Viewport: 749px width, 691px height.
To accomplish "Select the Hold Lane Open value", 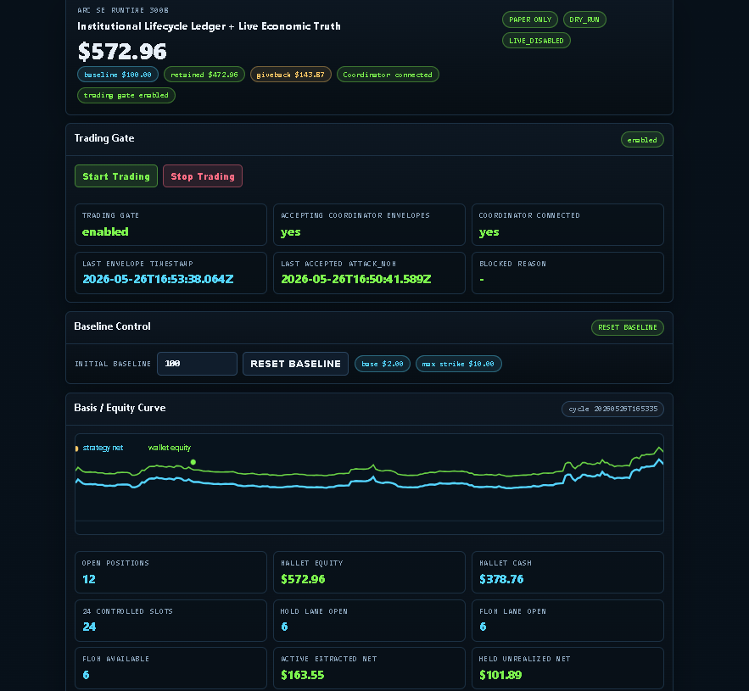I will point(284,627).
